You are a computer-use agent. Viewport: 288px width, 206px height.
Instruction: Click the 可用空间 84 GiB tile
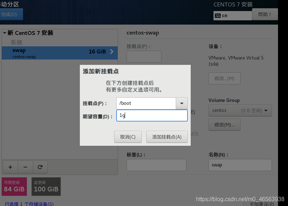[14, 186]
